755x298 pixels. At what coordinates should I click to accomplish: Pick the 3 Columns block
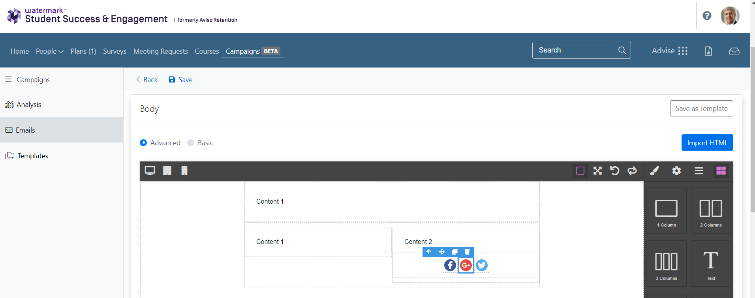click(x=666, y=264)
